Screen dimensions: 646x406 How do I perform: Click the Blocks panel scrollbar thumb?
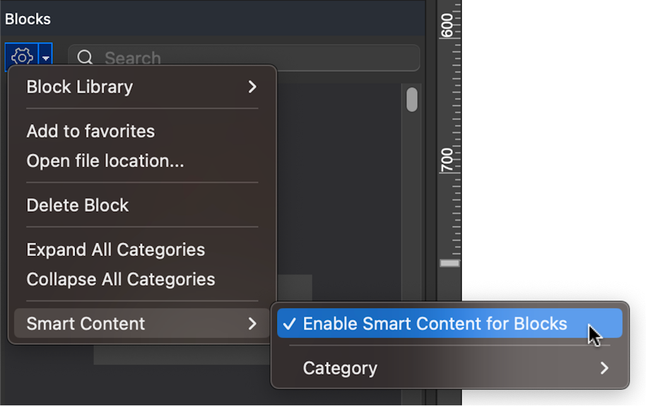point(411,99)
